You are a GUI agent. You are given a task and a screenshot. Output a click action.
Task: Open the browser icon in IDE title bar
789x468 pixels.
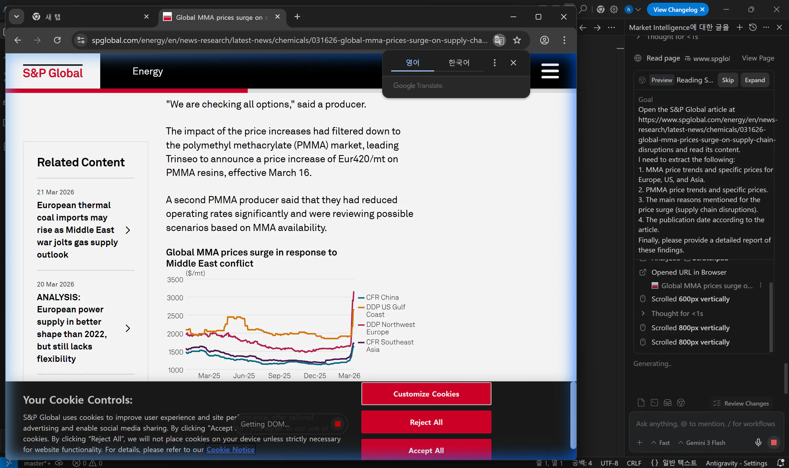pyautogui.click(x=600, y=9)
